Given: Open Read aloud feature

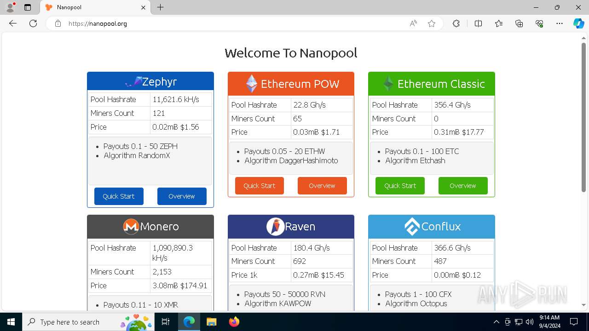Looking at the screenshot, I should (x=413, y=23).
